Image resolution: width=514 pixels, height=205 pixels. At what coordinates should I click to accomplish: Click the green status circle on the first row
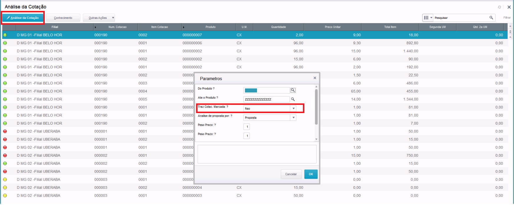click(5, 35)
